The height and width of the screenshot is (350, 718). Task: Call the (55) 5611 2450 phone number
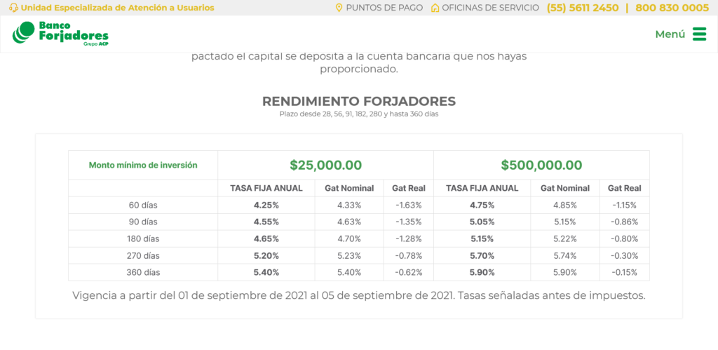(x=583, y=8)
